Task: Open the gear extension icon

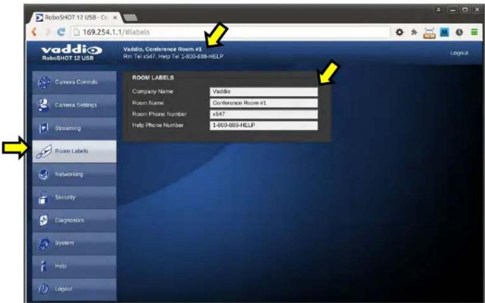Action: (399, 32)
